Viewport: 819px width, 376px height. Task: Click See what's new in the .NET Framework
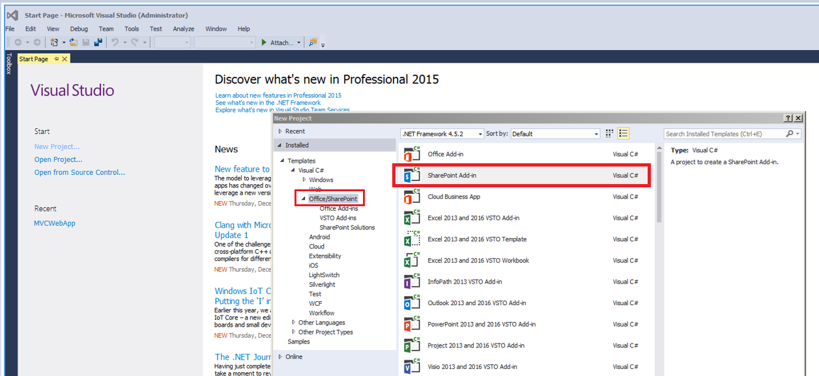[268, 103]
